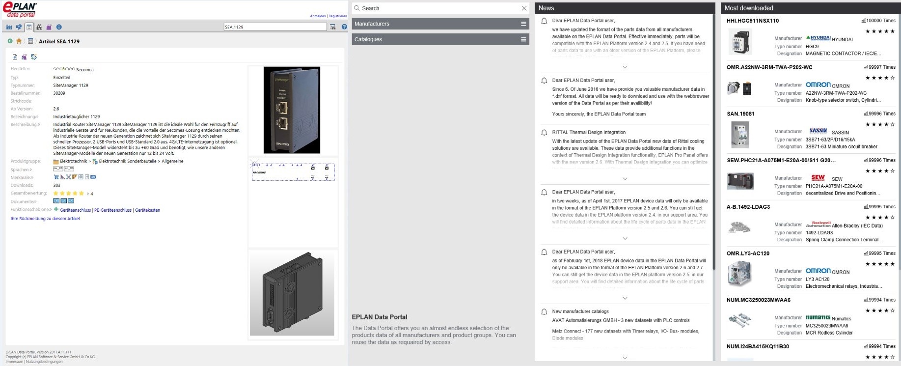
Task: Open the 3D model preview thumbnail
Action: pos(293,294)
